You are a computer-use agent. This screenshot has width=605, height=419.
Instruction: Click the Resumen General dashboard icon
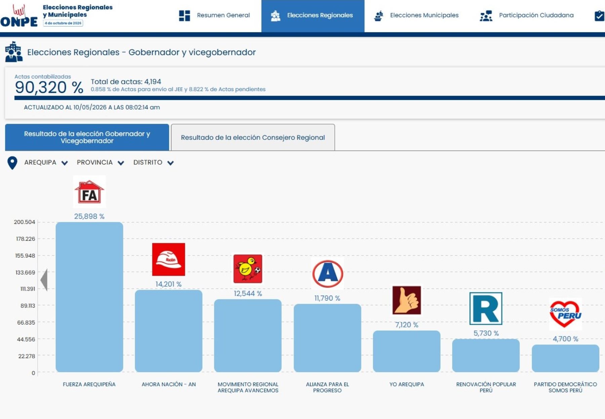[x=185, y=15]
